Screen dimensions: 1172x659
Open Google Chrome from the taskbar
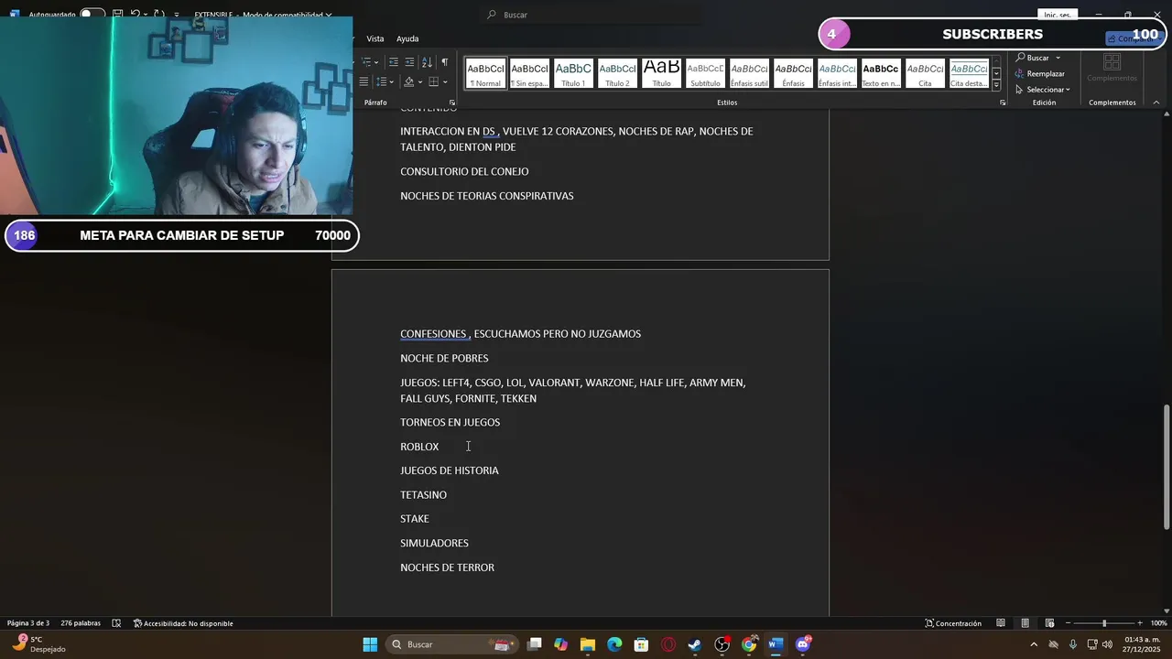coord(749,644)
